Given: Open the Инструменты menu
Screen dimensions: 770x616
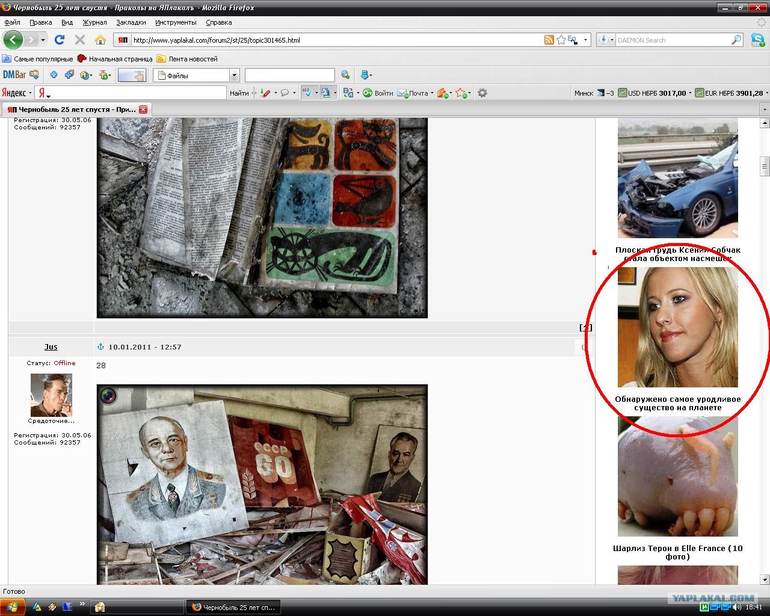Looking at the screenshot, I should pyautogui.click(x=176, y=22).
